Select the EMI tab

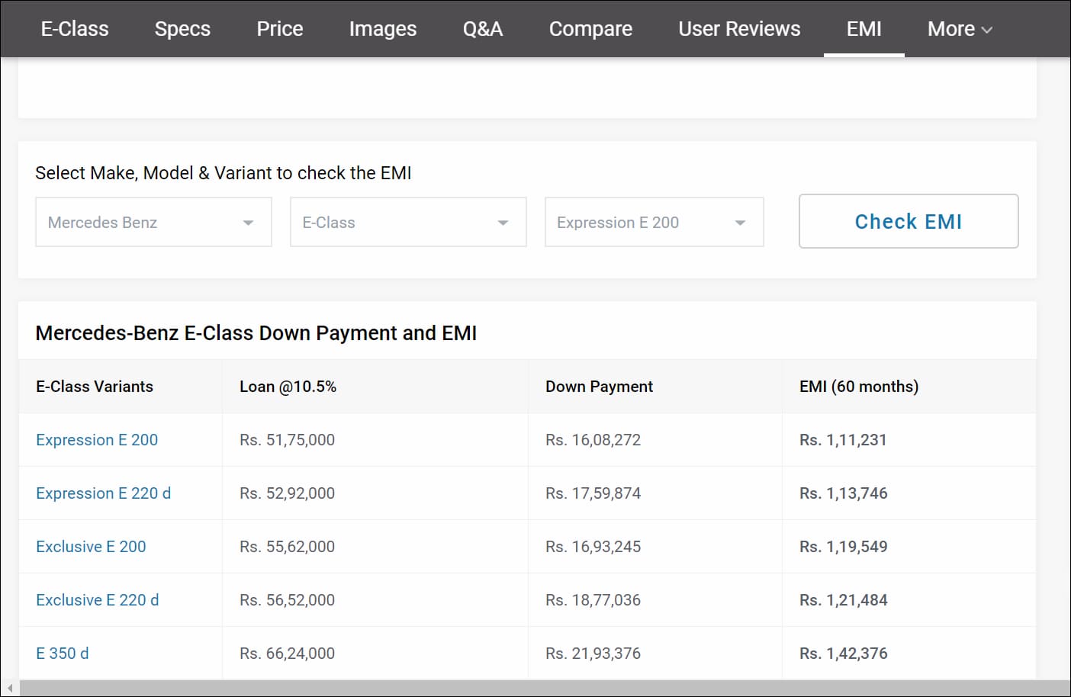pyautogui.click(x=864, y=29)
